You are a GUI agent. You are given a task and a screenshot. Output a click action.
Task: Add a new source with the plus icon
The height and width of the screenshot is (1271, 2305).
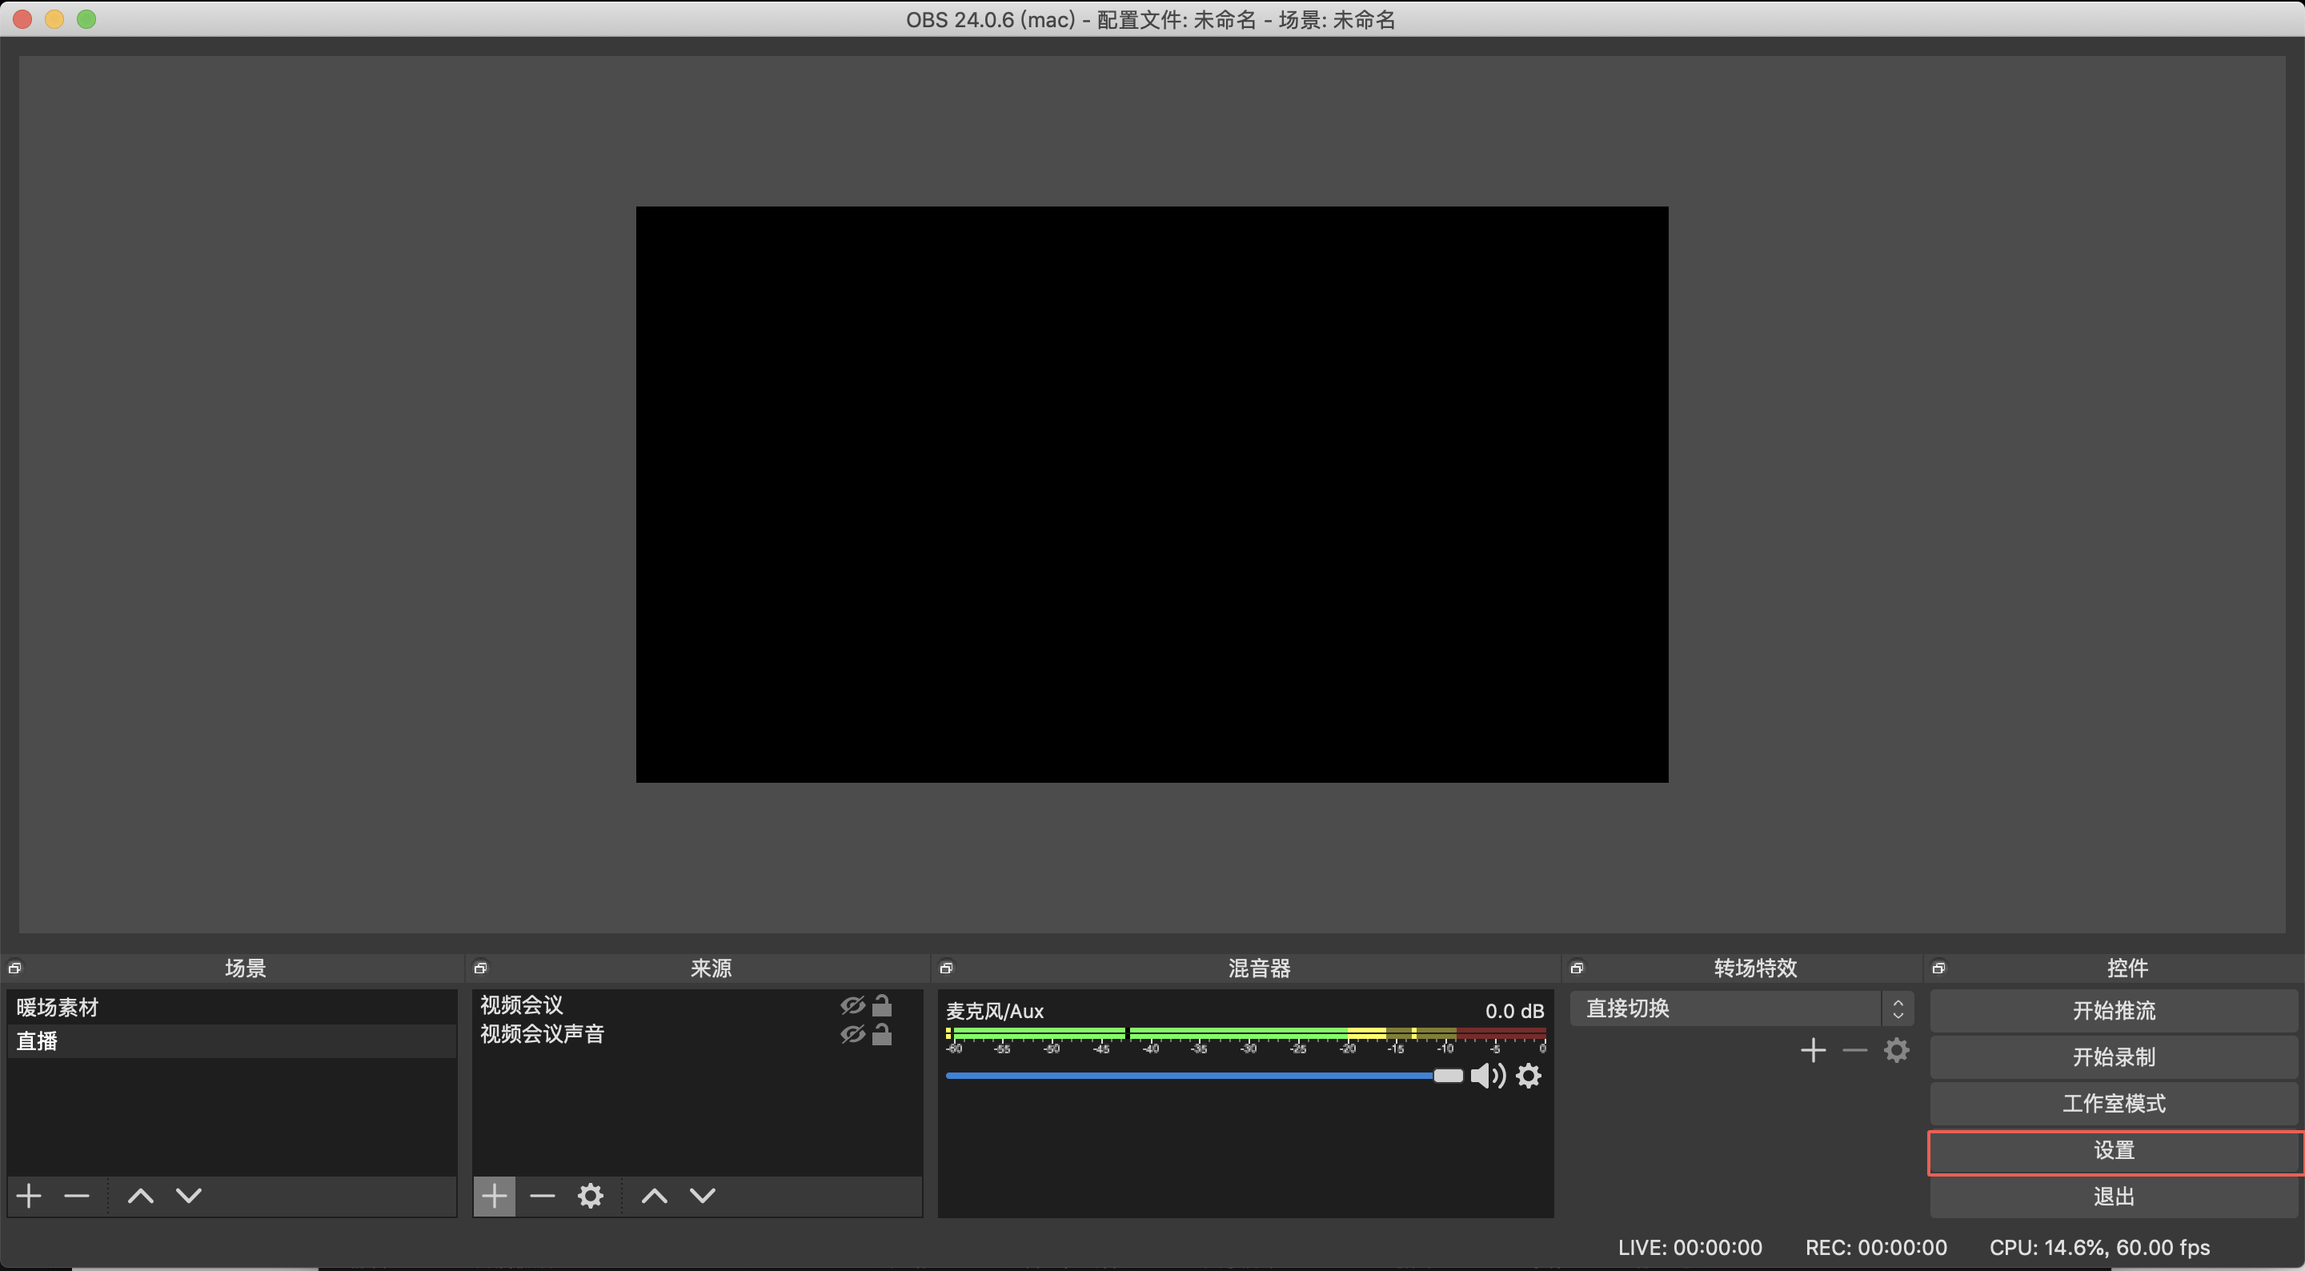pyautogui.click(x=494, y=1196)
